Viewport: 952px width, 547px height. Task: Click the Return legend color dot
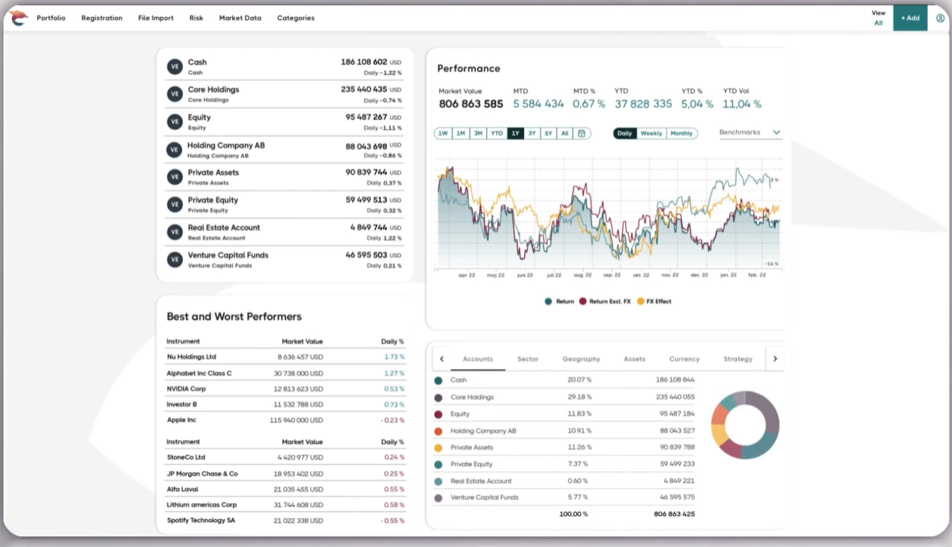click(x=548, y=302)
